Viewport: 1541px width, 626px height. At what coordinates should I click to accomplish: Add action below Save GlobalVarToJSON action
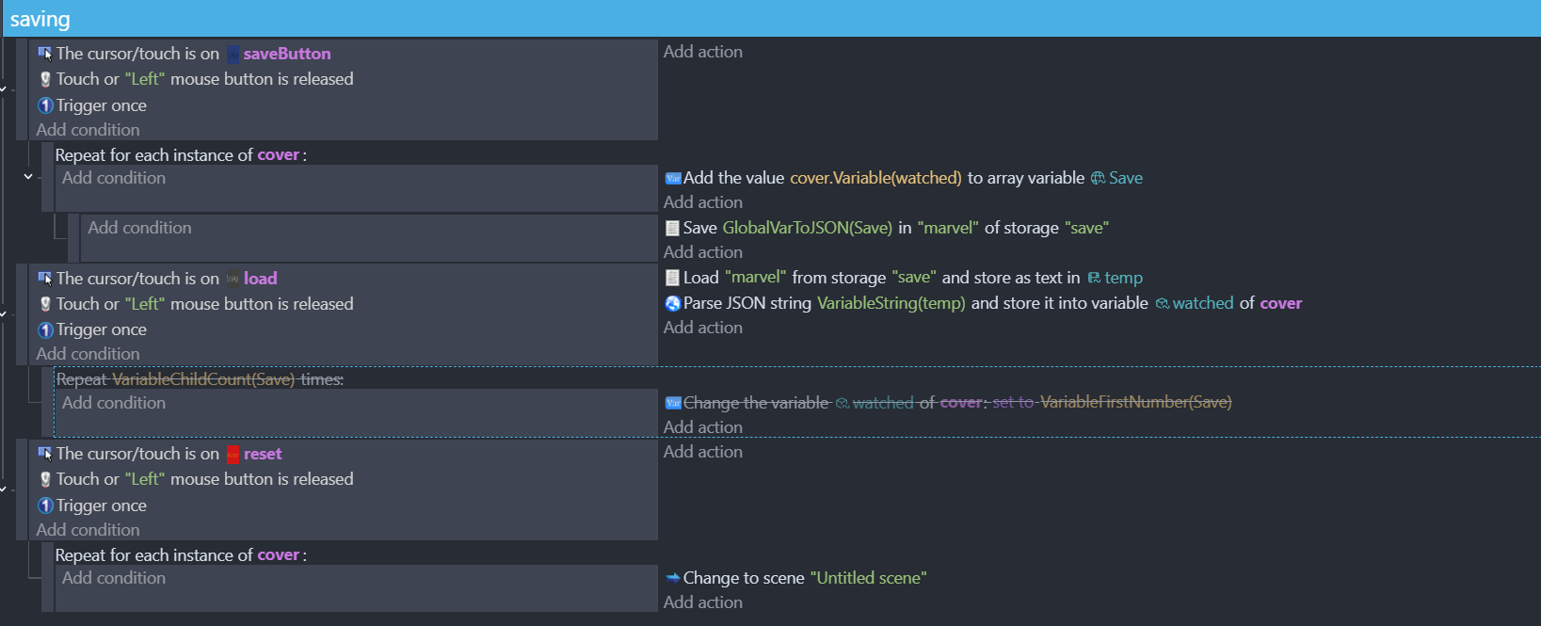click(x=703, y=252)
